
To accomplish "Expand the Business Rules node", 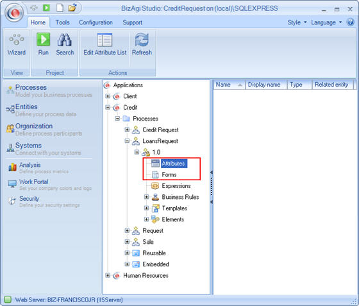I will [147, 197].
